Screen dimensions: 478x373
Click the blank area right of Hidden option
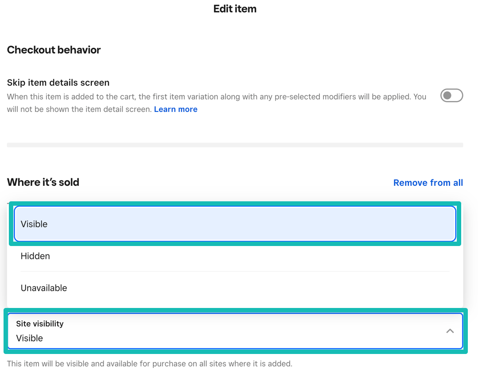(x=265, y=256)
